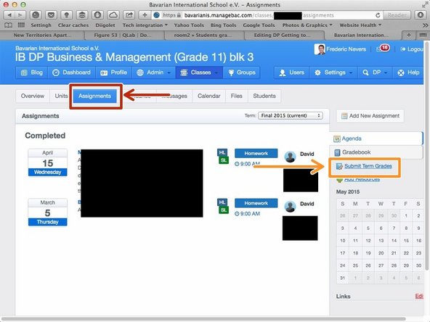Click the lightbulb extension icon

click(x=66, y=15)
